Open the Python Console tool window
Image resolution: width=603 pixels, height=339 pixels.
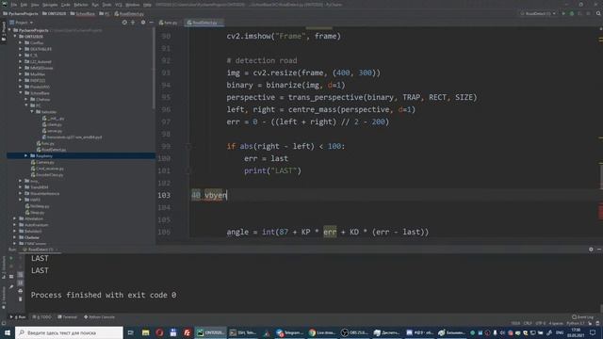99,317
